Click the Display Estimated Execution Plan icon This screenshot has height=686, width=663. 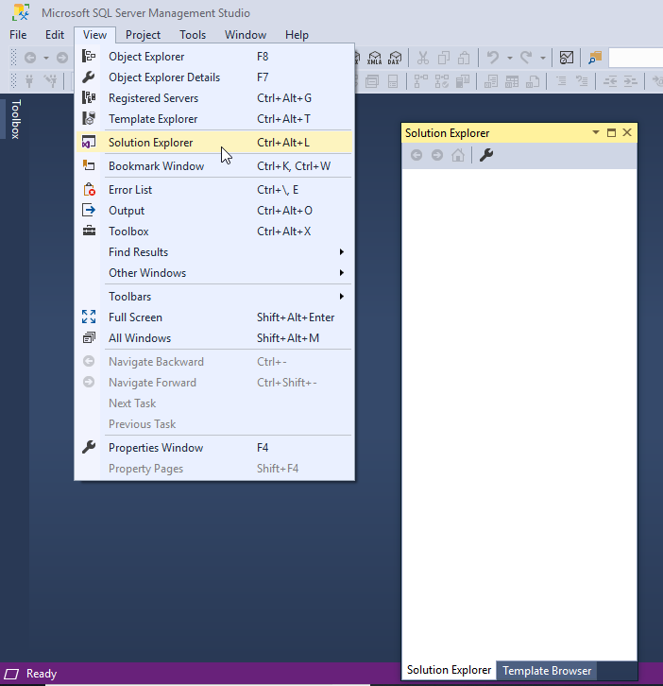(x=420, y=81)
